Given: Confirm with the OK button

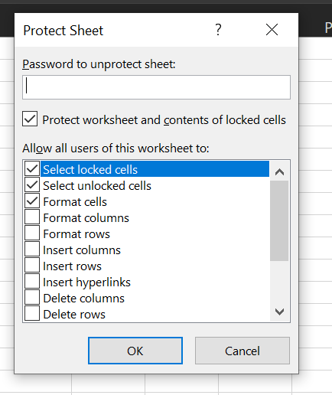Looking at the screenshot, I should click(x=135, y=351).
